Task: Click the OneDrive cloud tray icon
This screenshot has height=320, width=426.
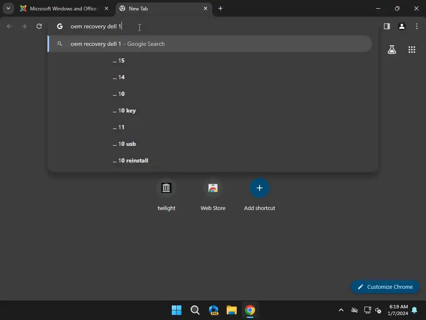Action: coord(354,310)
